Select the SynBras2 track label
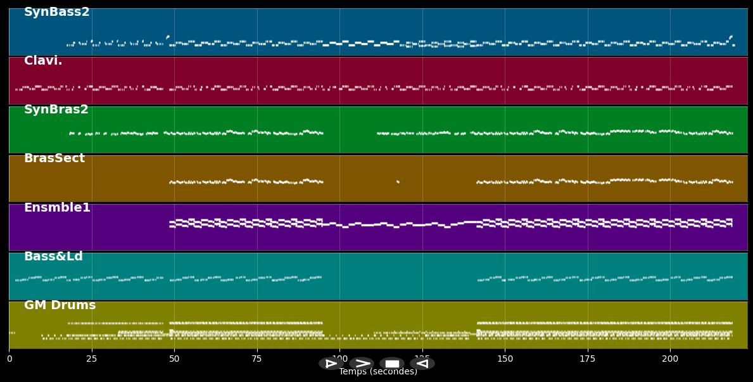 click(55, 109)
